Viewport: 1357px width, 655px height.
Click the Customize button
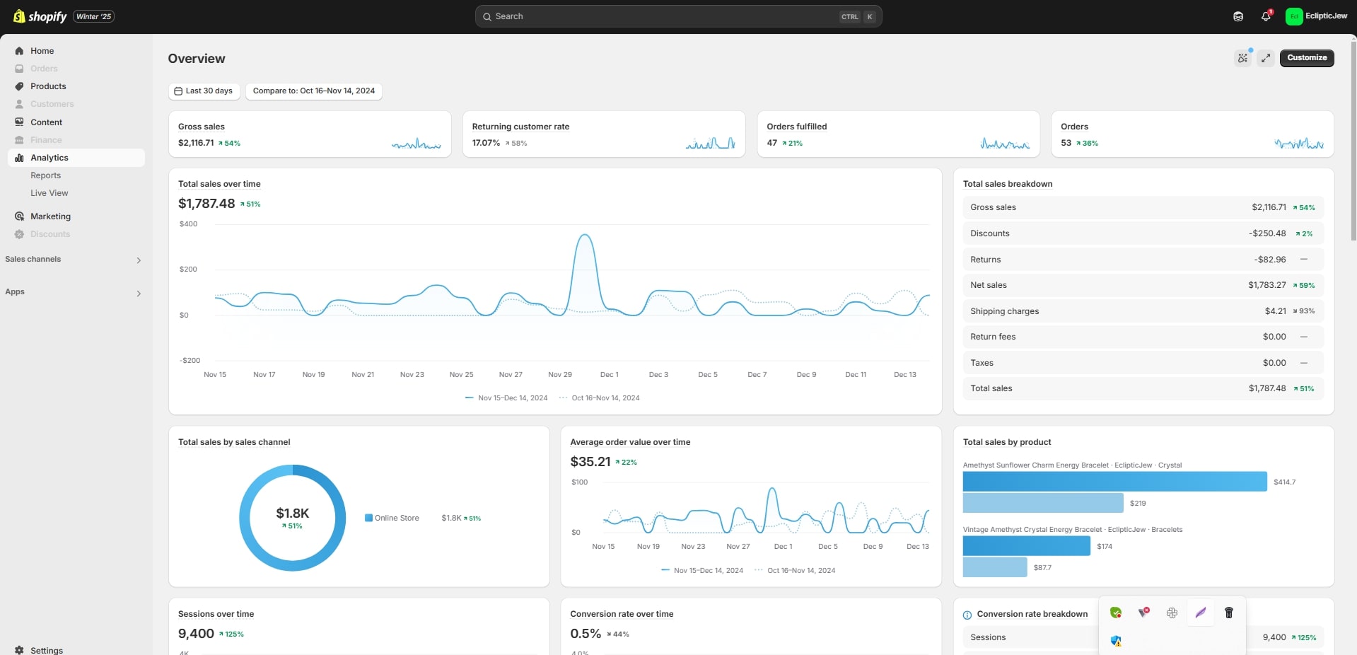(1306, 58)
